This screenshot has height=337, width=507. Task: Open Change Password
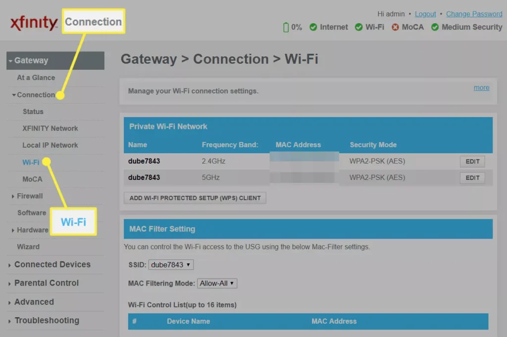[x=474, y=14]
